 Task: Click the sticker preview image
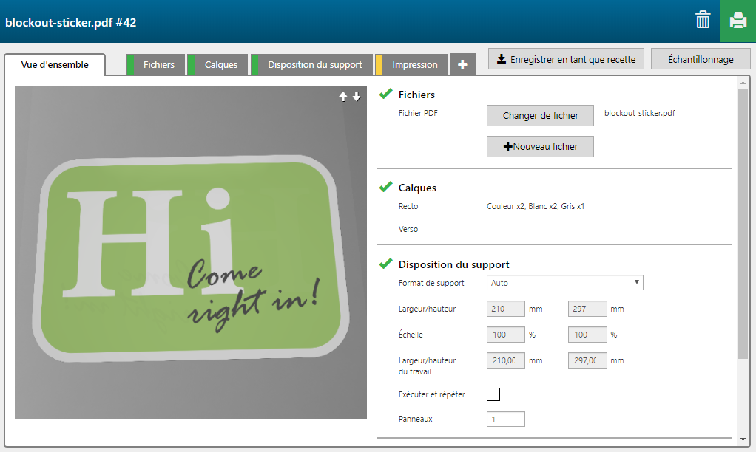click(190, 253)
